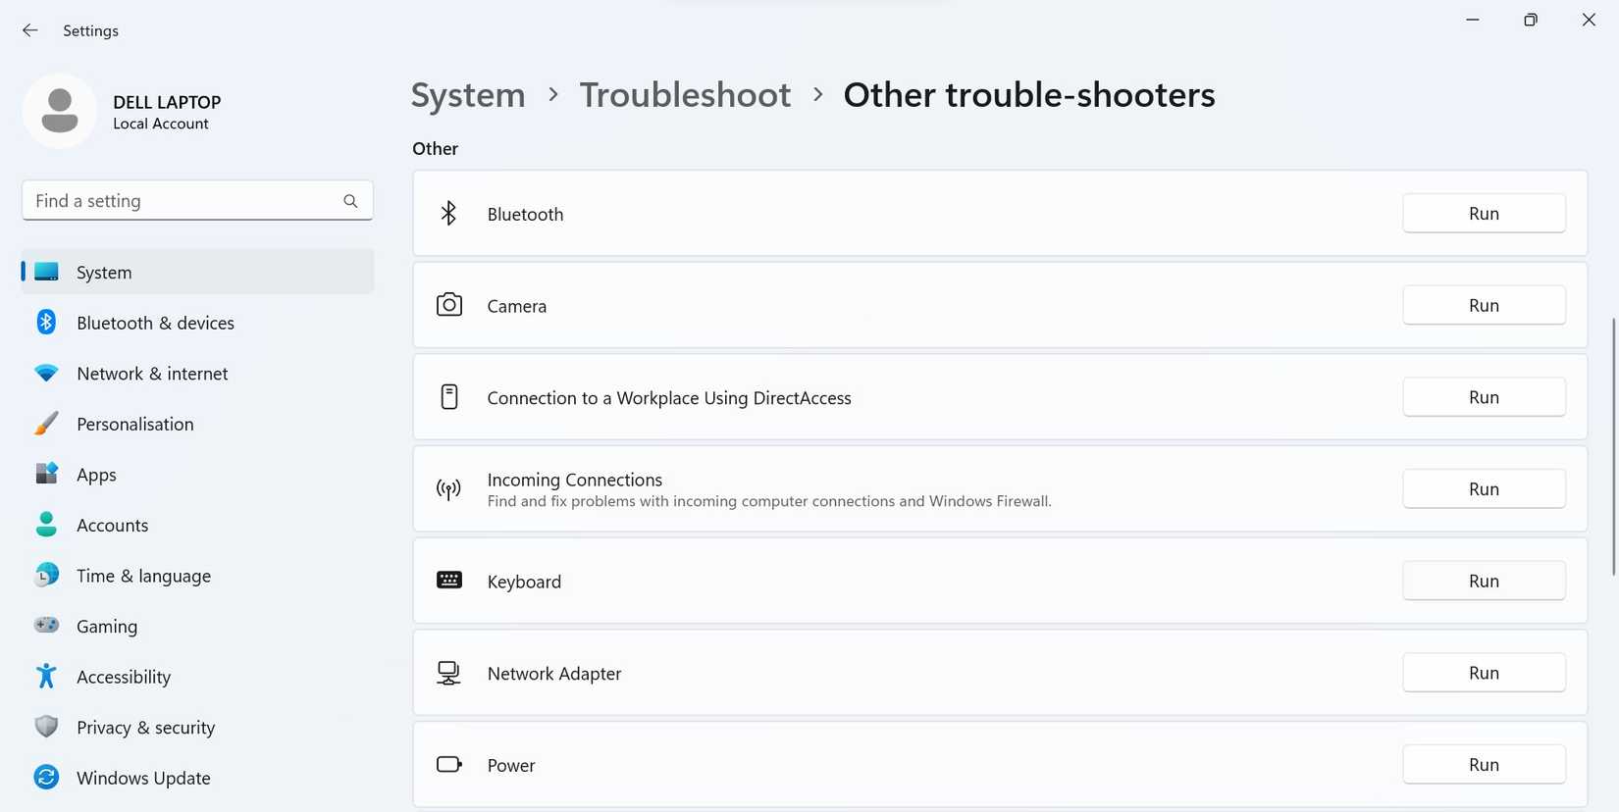This screenshot has height=812, width=1619.
Task: Open Accessibility settings
Action: pyautogui.click(x=124, y=677)
